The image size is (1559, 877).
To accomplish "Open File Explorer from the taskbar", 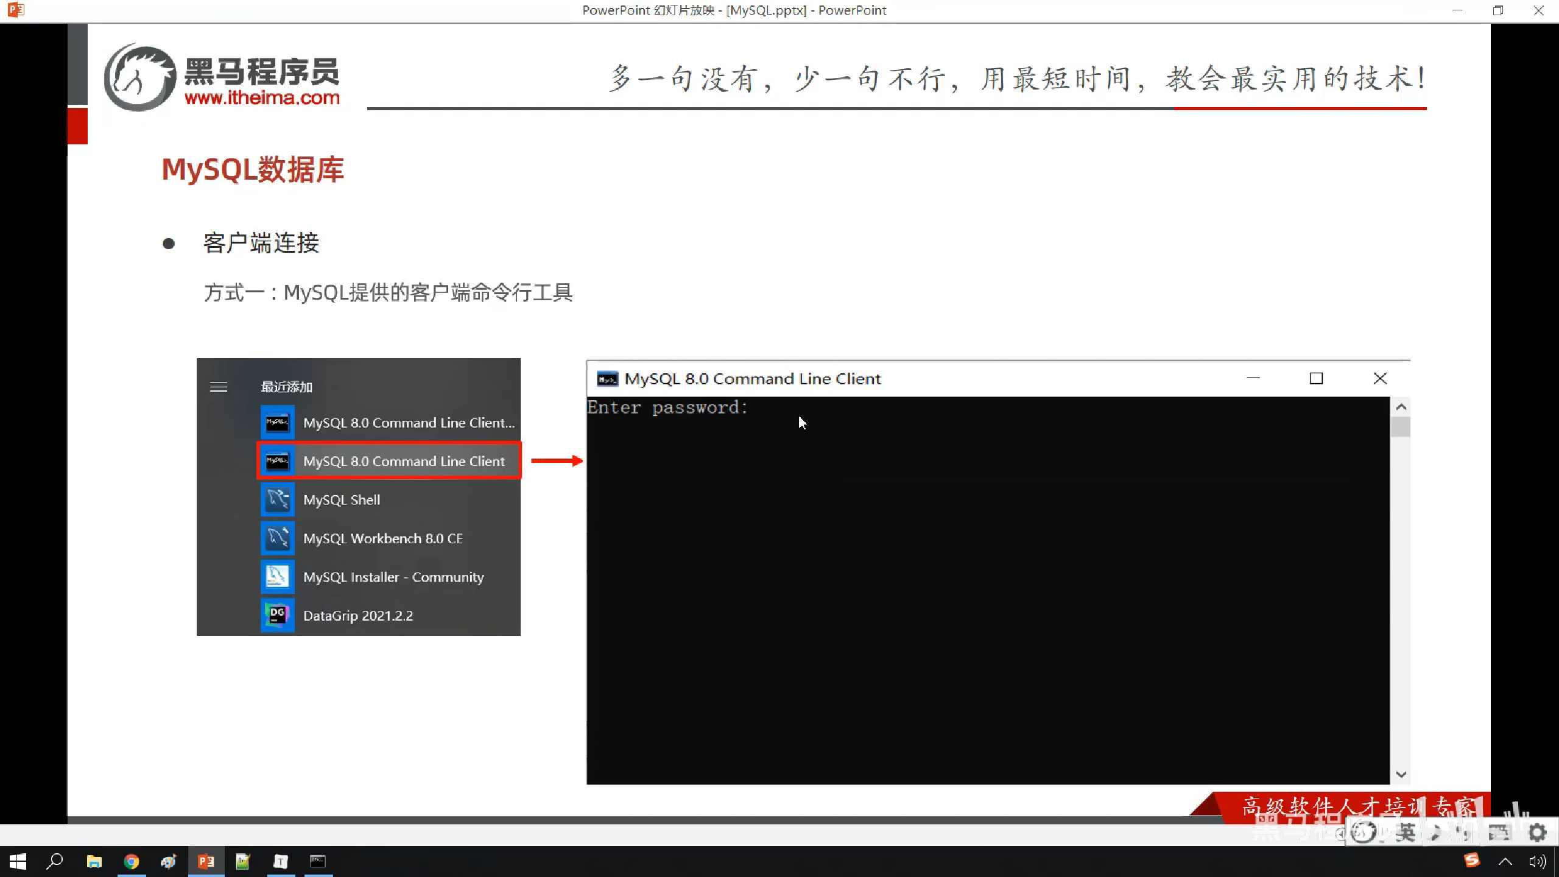I will coord(94,861).
